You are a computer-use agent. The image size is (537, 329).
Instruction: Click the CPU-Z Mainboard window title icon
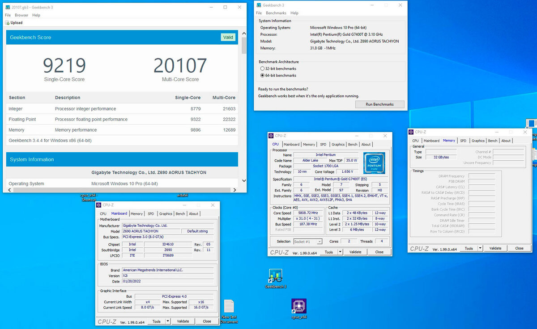pyautogui.click(x=98, y=205)
